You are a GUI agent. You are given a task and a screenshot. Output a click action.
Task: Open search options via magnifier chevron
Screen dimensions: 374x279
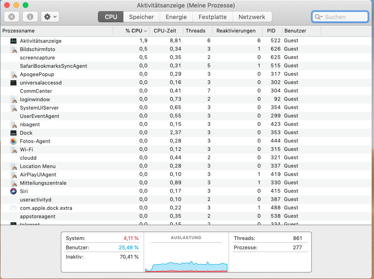[318, 17]
